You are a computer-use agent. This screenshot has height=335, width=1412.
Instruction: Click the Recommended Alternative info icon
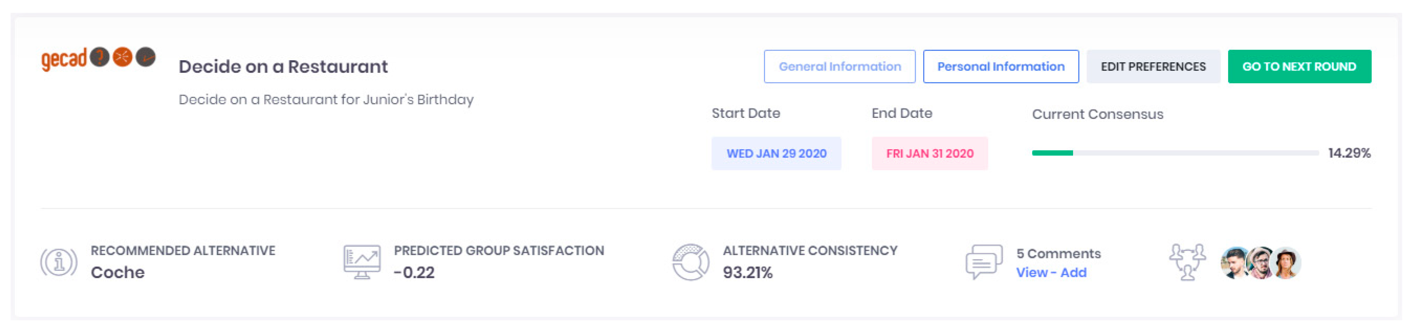pos(59,262)
